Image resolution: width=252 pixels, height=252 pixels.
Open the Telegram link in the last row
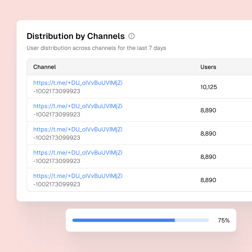point(78,176)
